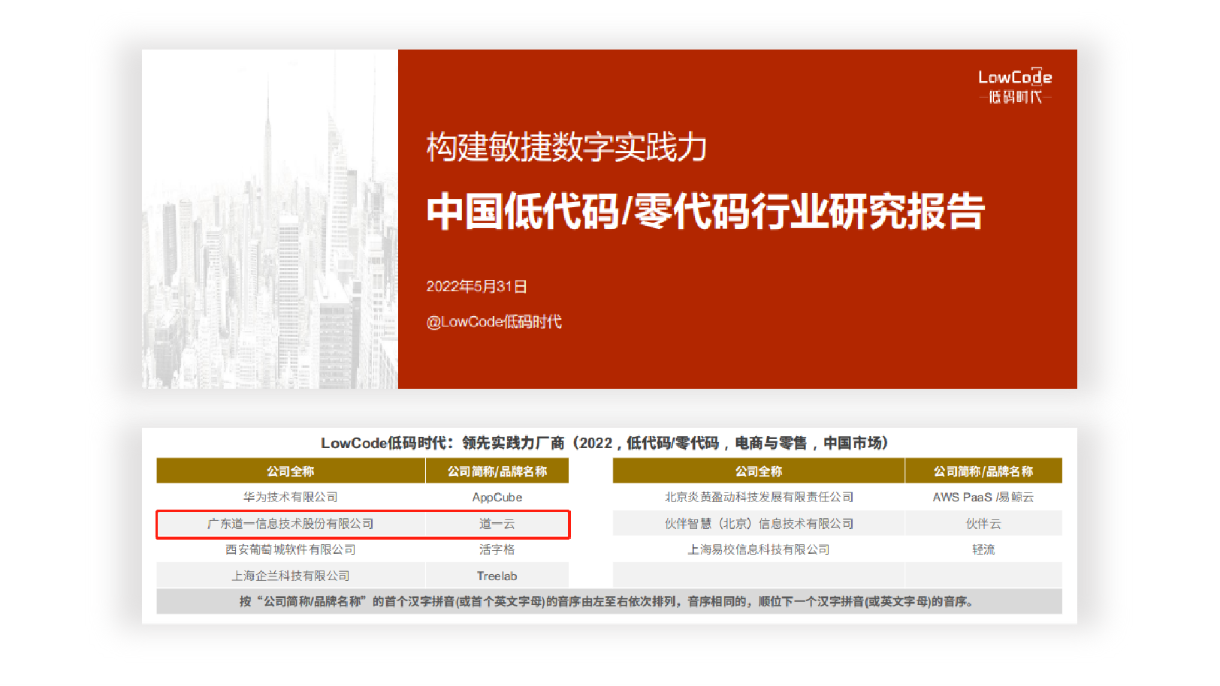Select the cell 华为技术有限公司
This screenshot has height=686, width=1220.
[x=291, y=497]
